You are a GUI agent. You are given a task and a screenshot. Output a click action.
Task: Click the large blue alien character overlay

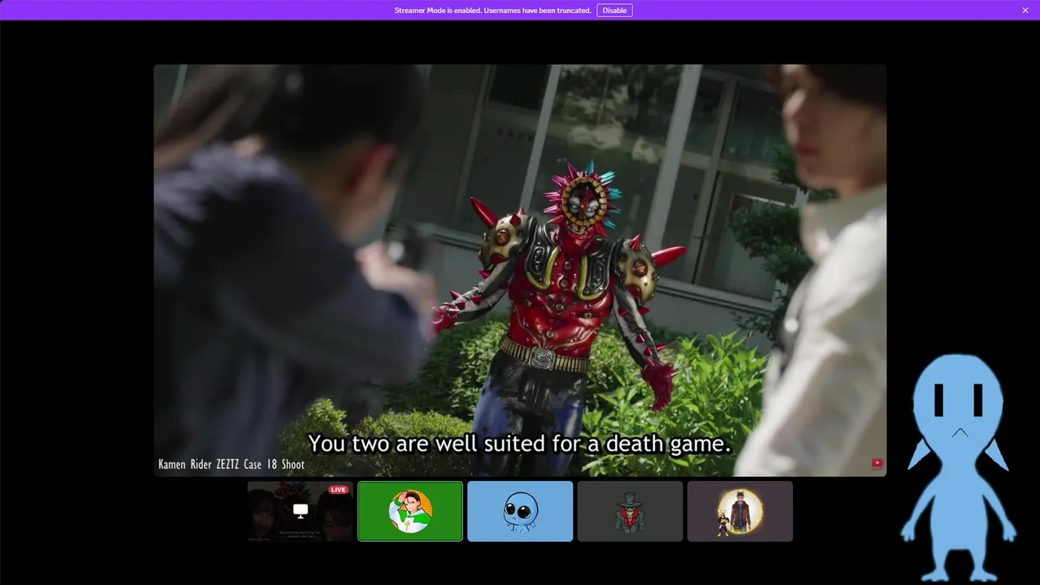pos(959,467)
